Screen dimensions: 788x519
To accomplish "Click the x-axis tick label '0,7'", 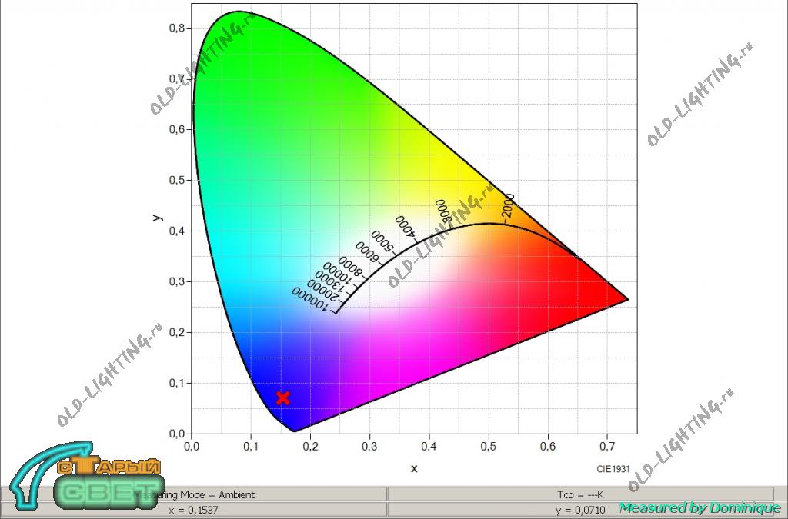I will point(607,446).
